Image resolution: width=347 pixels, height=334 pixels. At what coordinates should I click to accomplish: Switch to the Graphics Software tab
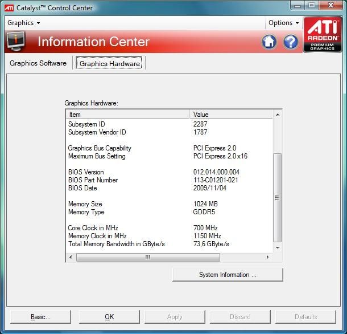point(38,63)
